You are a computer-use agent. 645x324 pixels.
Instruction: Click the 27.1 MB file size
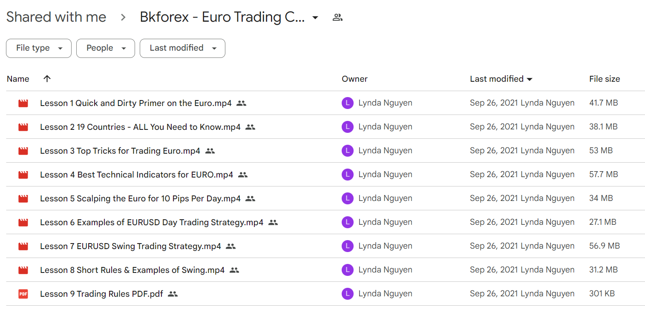point(603,222)
